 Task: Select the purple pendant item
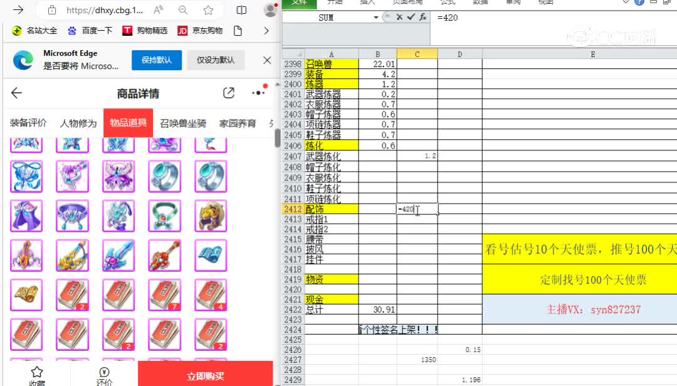pyautogui.click(x=72, y=176)
